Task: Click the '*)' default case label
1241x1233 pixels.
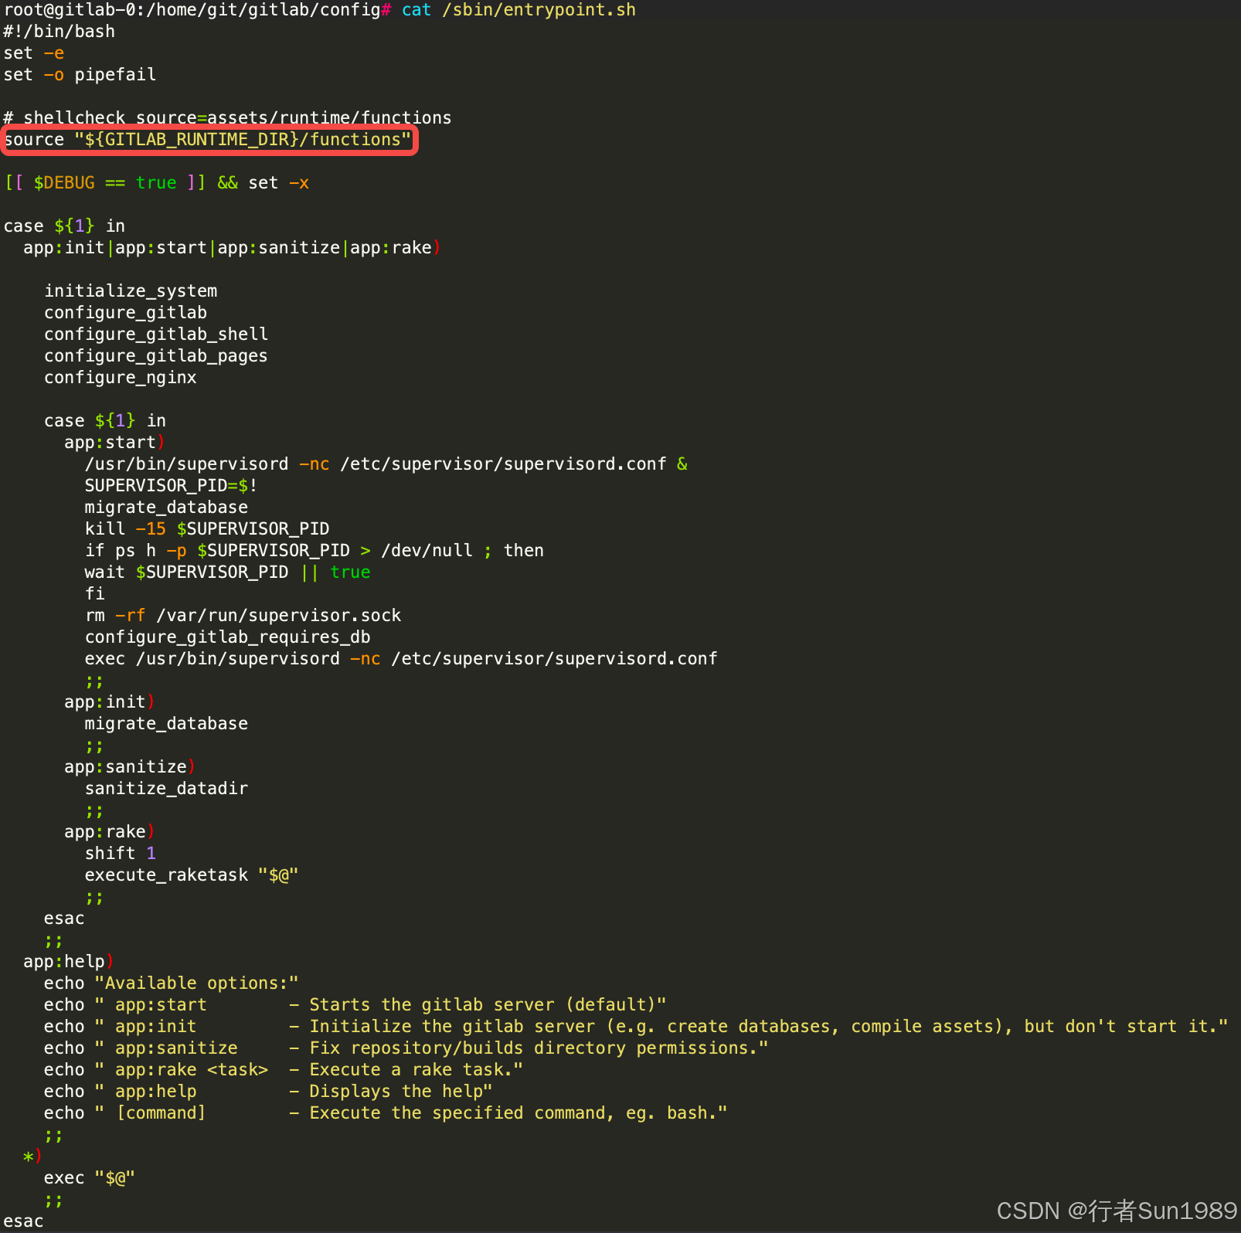Action: pos(32,1157)
